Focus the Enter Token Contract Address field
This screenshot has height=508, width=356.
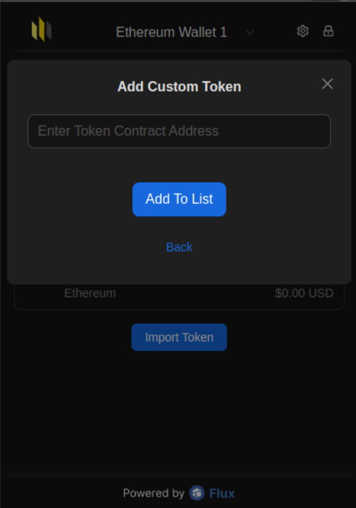(179, 131)
